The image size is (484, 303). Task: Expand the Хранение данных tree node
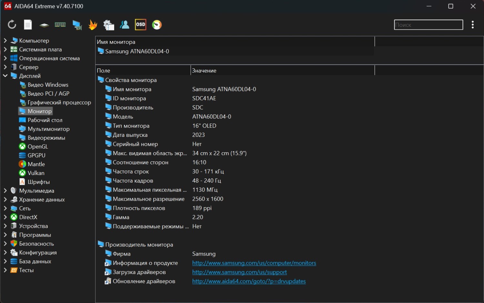[5, 199]
